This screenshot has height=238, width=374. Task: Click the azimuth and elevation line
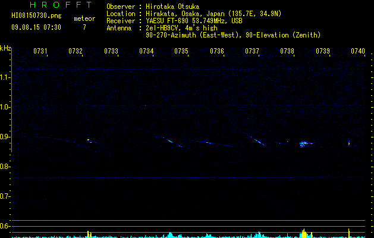coord(233,35)
